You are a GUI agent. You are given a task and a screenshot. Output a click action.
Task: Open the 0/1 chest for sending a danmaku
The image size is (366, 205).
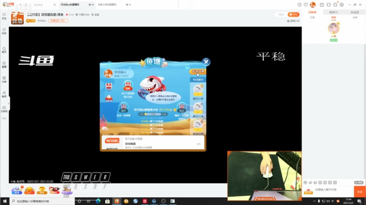[x=123, y=108]
